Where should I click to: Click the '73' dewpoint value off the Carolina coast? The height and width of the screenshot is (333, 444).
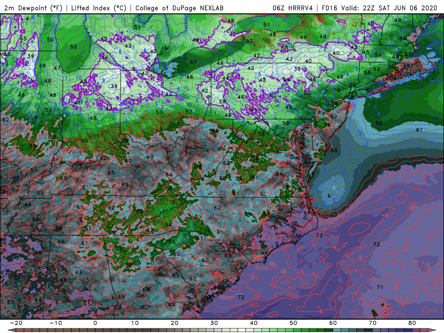pyautogui.click(x=319, y=235)
